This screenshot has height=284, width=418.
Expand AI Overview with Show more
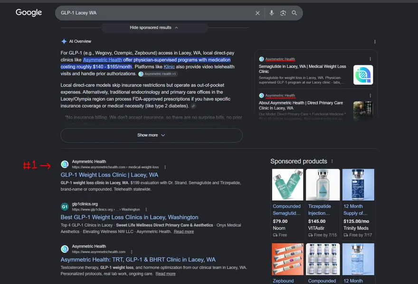152,135
